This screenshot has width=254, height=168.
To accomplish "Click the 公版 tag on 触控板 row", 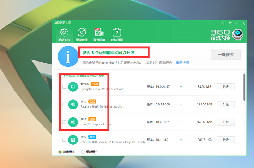I will 95,84.
